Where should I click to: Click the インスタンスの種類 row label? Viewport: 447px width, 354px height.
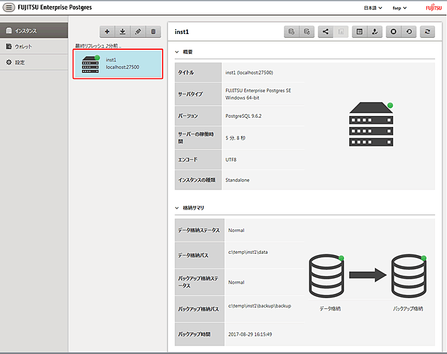tap(198, 180)
